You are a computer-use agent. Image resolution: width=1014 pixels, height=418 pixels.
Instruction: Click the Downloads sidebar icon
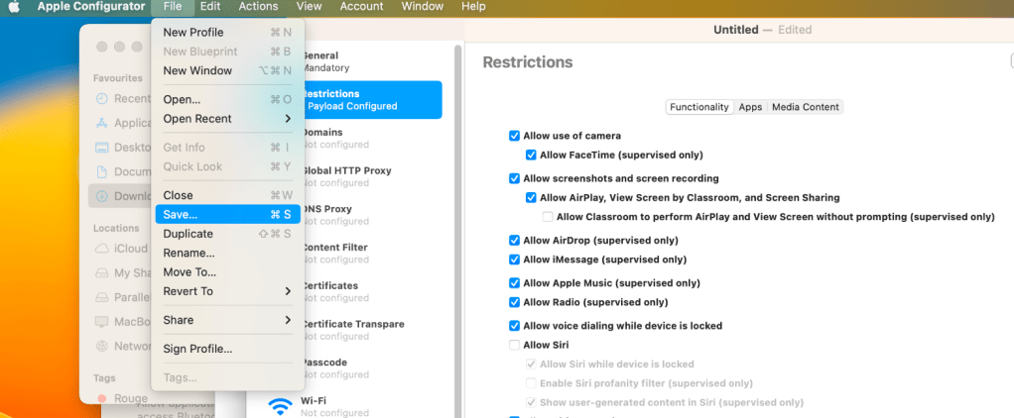click(102, 196)
